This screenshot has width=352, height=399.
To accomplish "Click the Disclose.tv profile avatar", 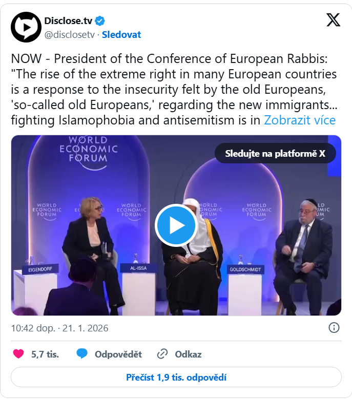I will pyautogui.click(x=26, y=27).
